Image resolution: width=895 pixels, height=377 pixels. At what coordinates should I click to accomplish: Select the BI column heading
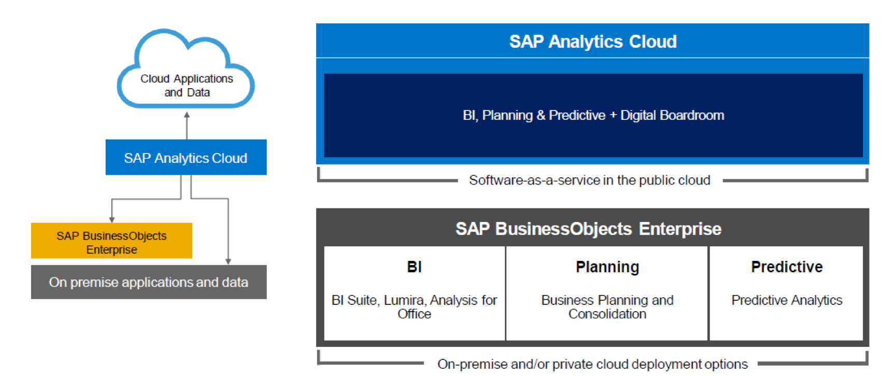[414, 267]
